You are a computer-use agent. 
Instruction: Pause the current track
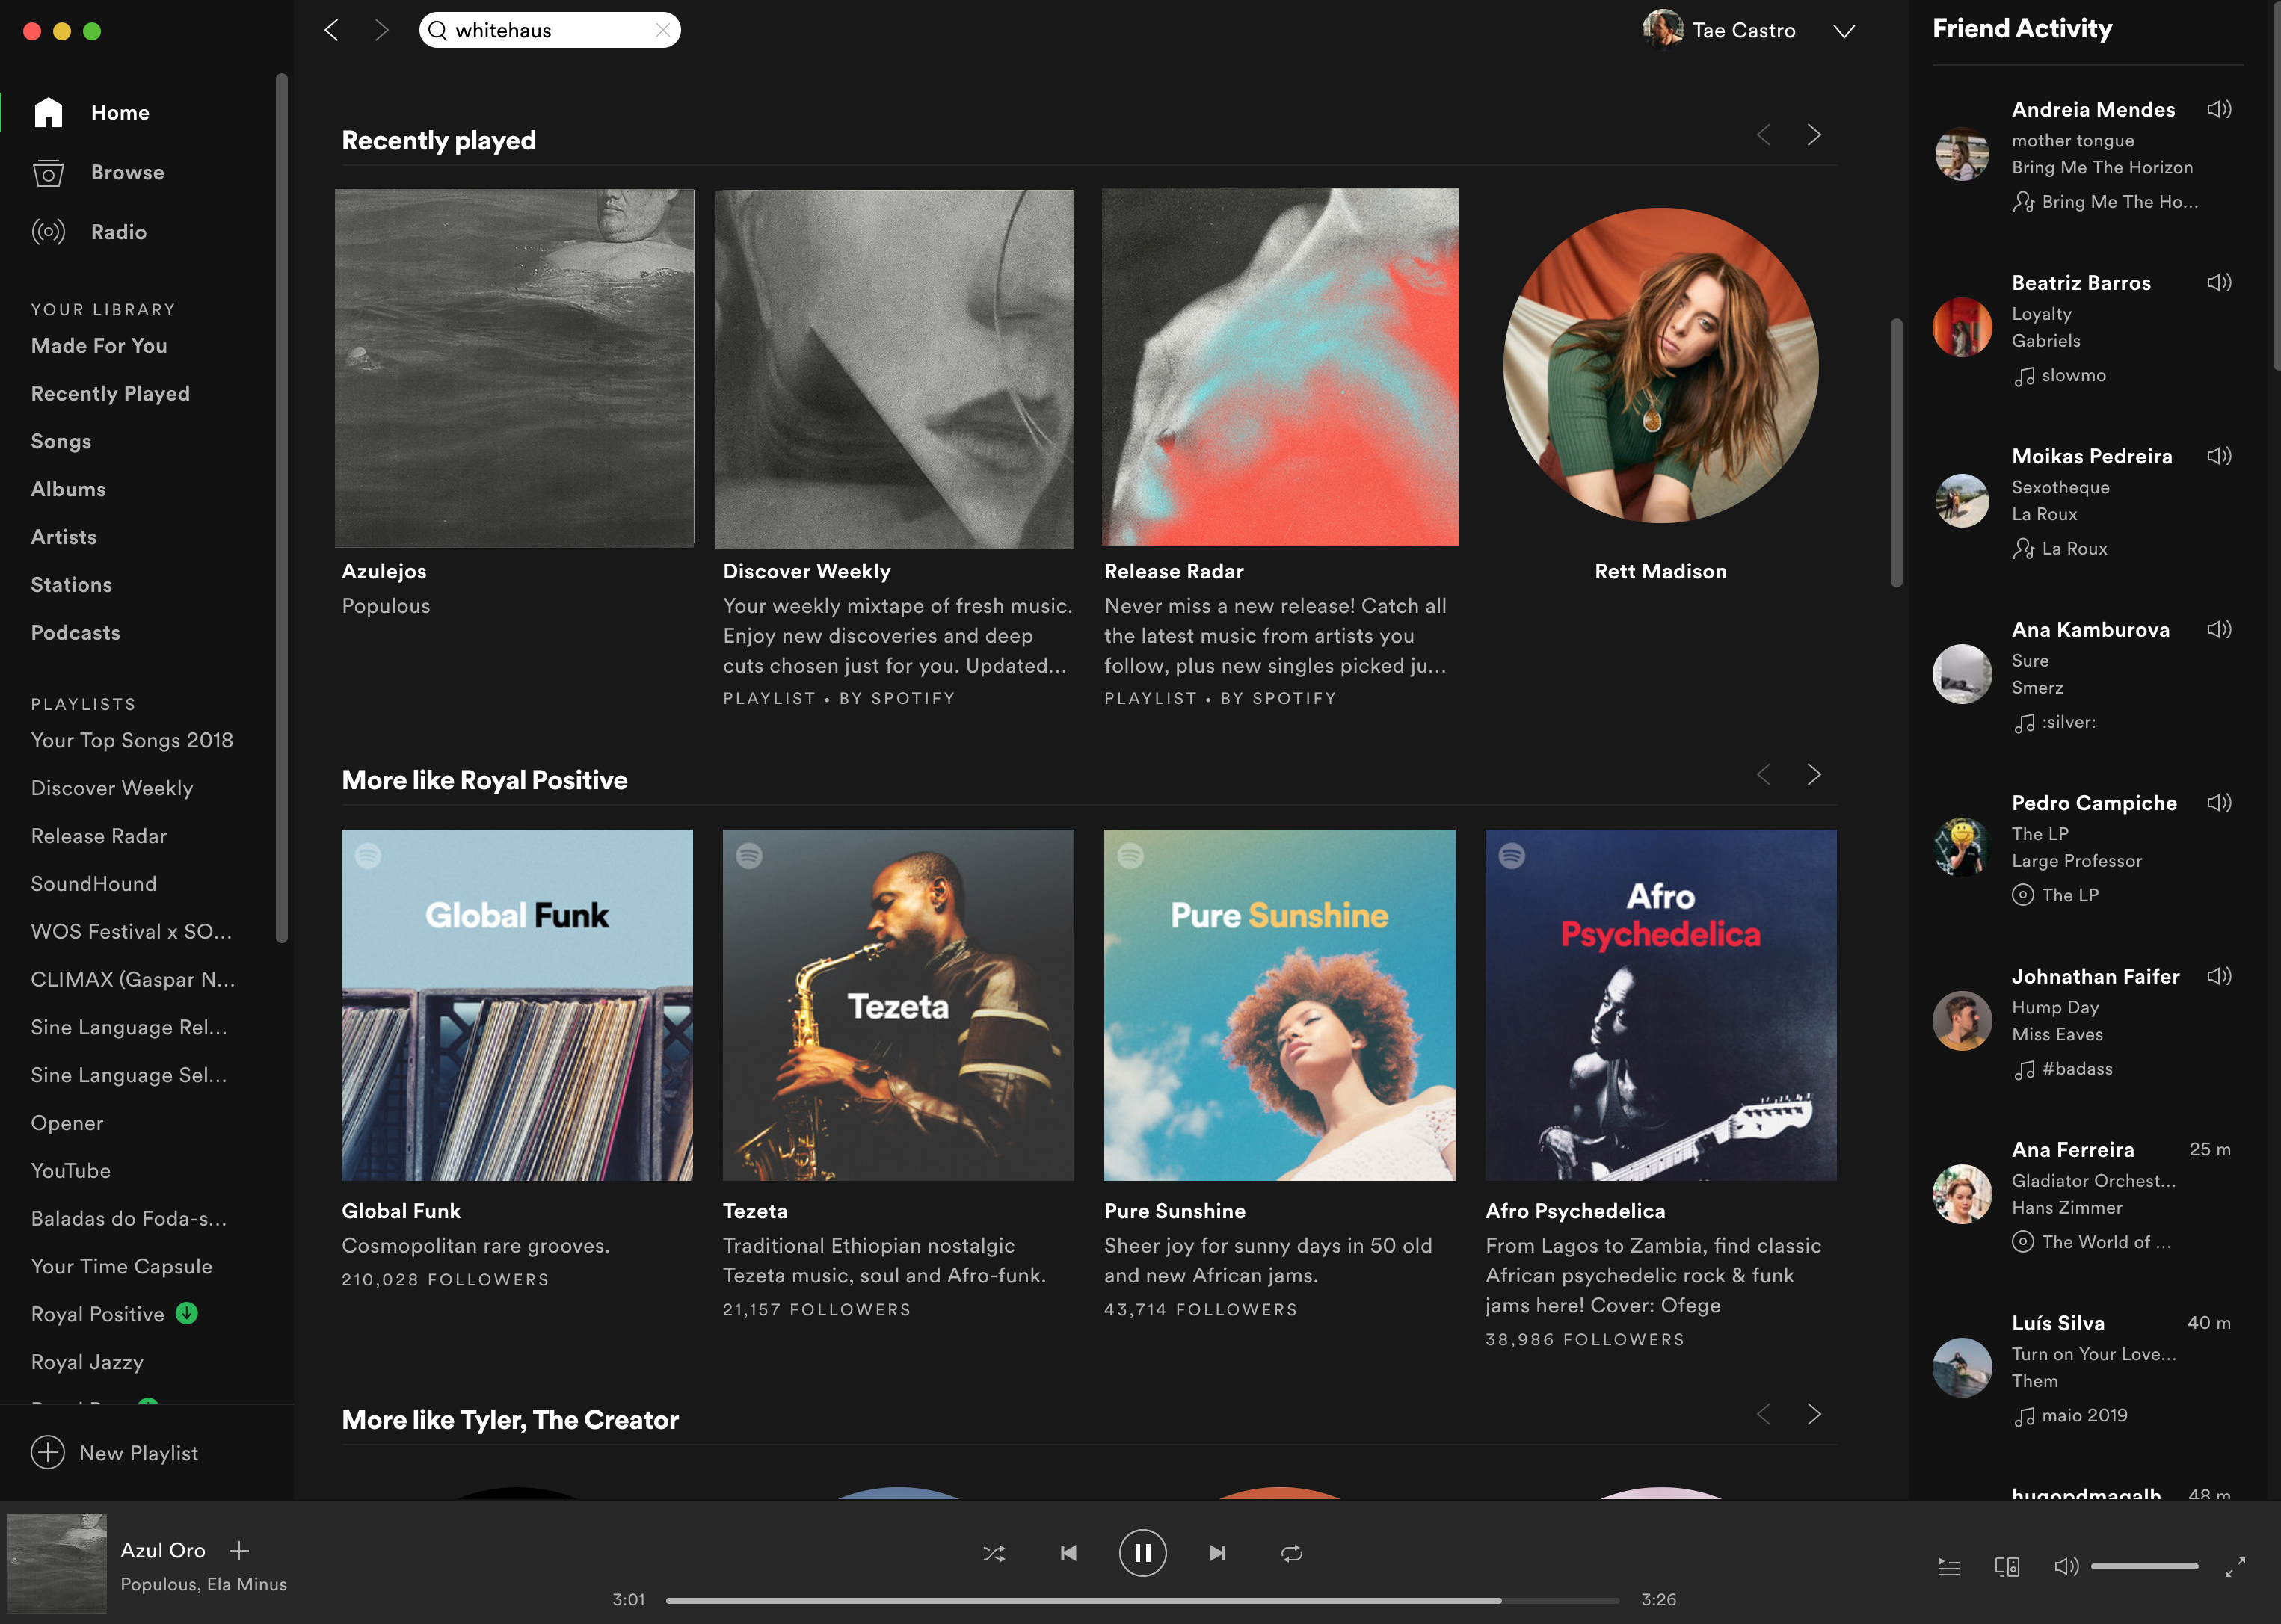tap(1142, 1554)
